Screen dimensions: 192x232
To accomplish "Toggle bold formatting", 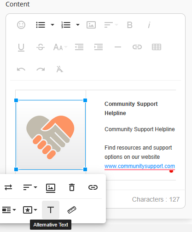I will pyautogui.click(x=130, y=25).
